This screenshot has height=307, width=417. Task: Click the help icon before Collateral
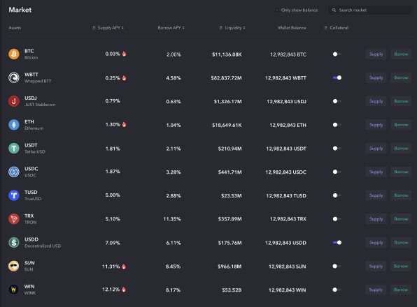(326, 28)
